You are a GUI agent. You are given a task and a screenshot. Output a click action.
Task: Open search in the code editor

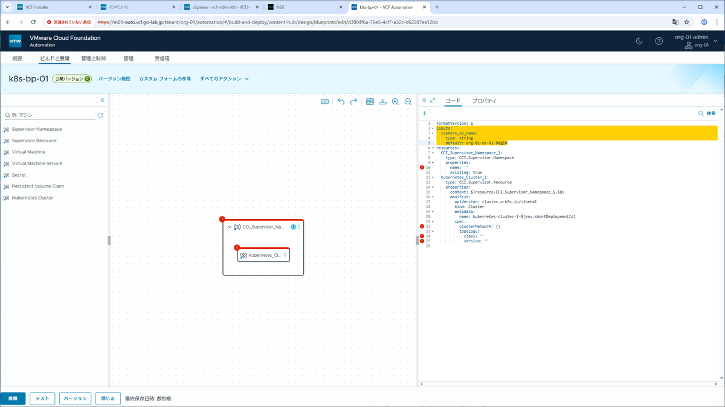point(707,113)
